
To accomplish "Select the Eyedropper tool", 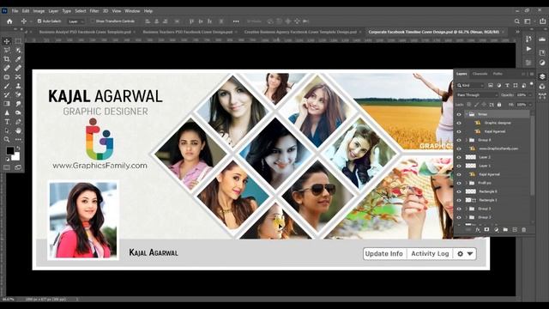I will (18, 59).
